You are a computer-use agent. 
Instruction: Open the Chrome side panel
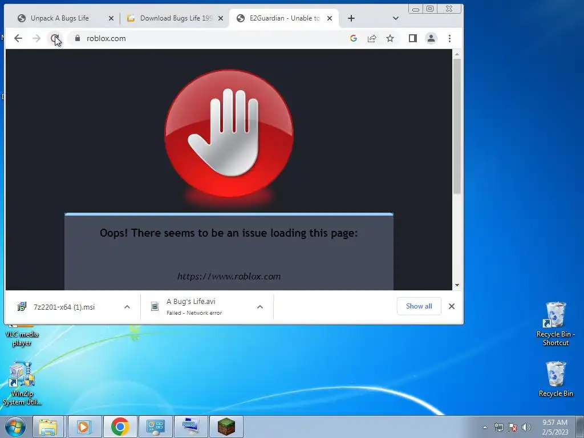click(x=413, y=38)
